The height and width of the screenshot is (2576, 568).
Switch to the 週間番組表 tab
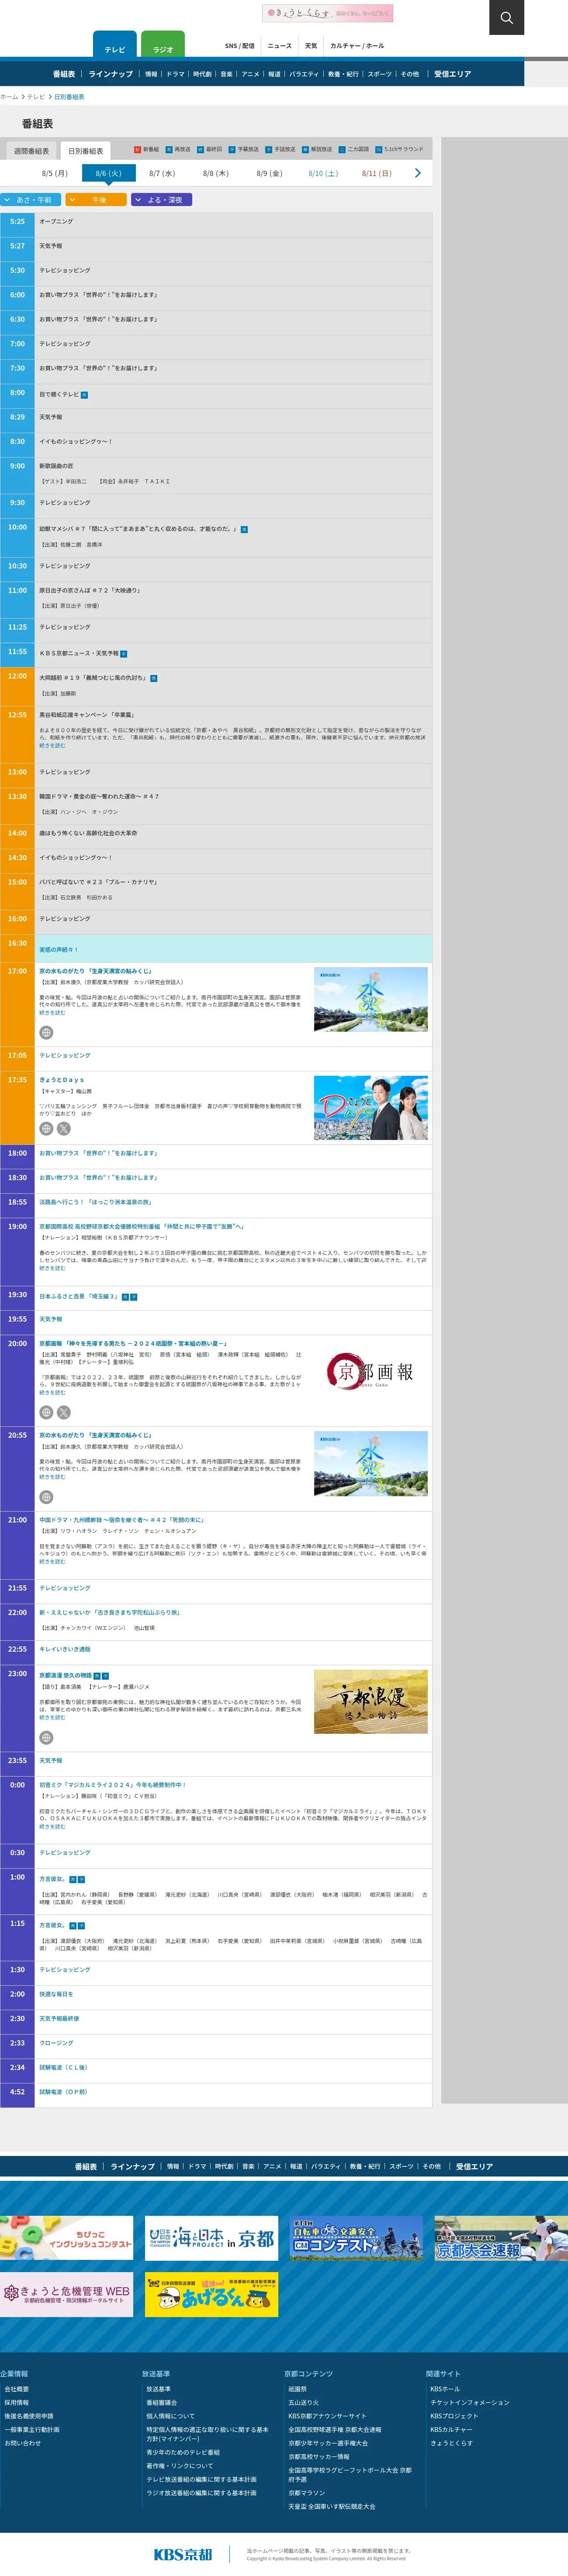(x=31, y=151)
